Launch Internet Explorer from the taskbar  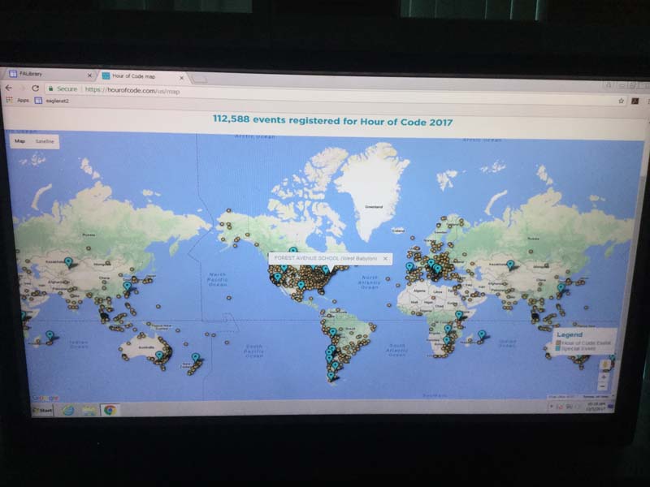[68, 411]
